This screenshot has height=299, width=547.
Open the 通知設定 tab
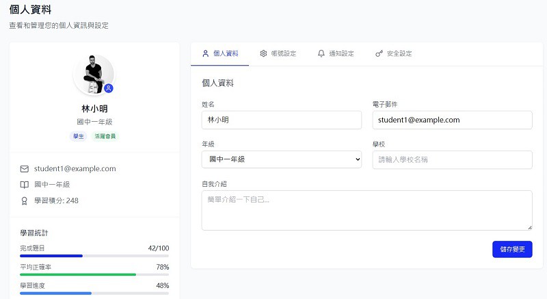[x=336, y=53]
